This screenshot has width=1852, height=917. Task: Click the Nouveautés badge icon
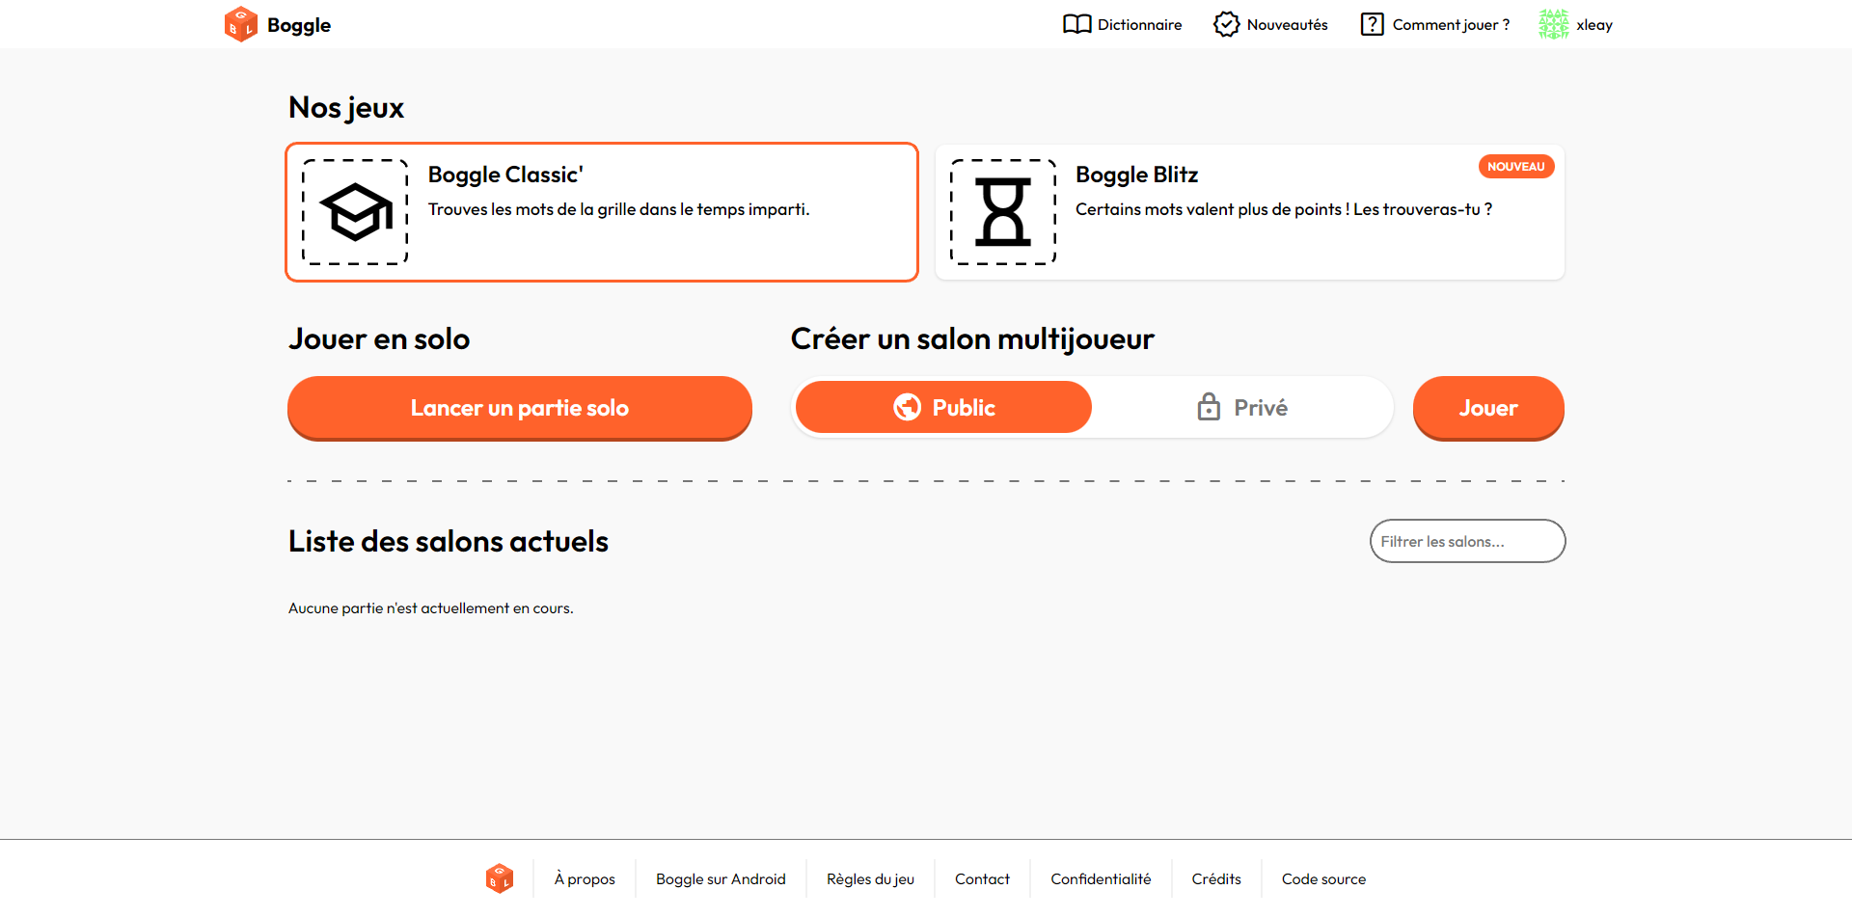tap(1226, 24)
